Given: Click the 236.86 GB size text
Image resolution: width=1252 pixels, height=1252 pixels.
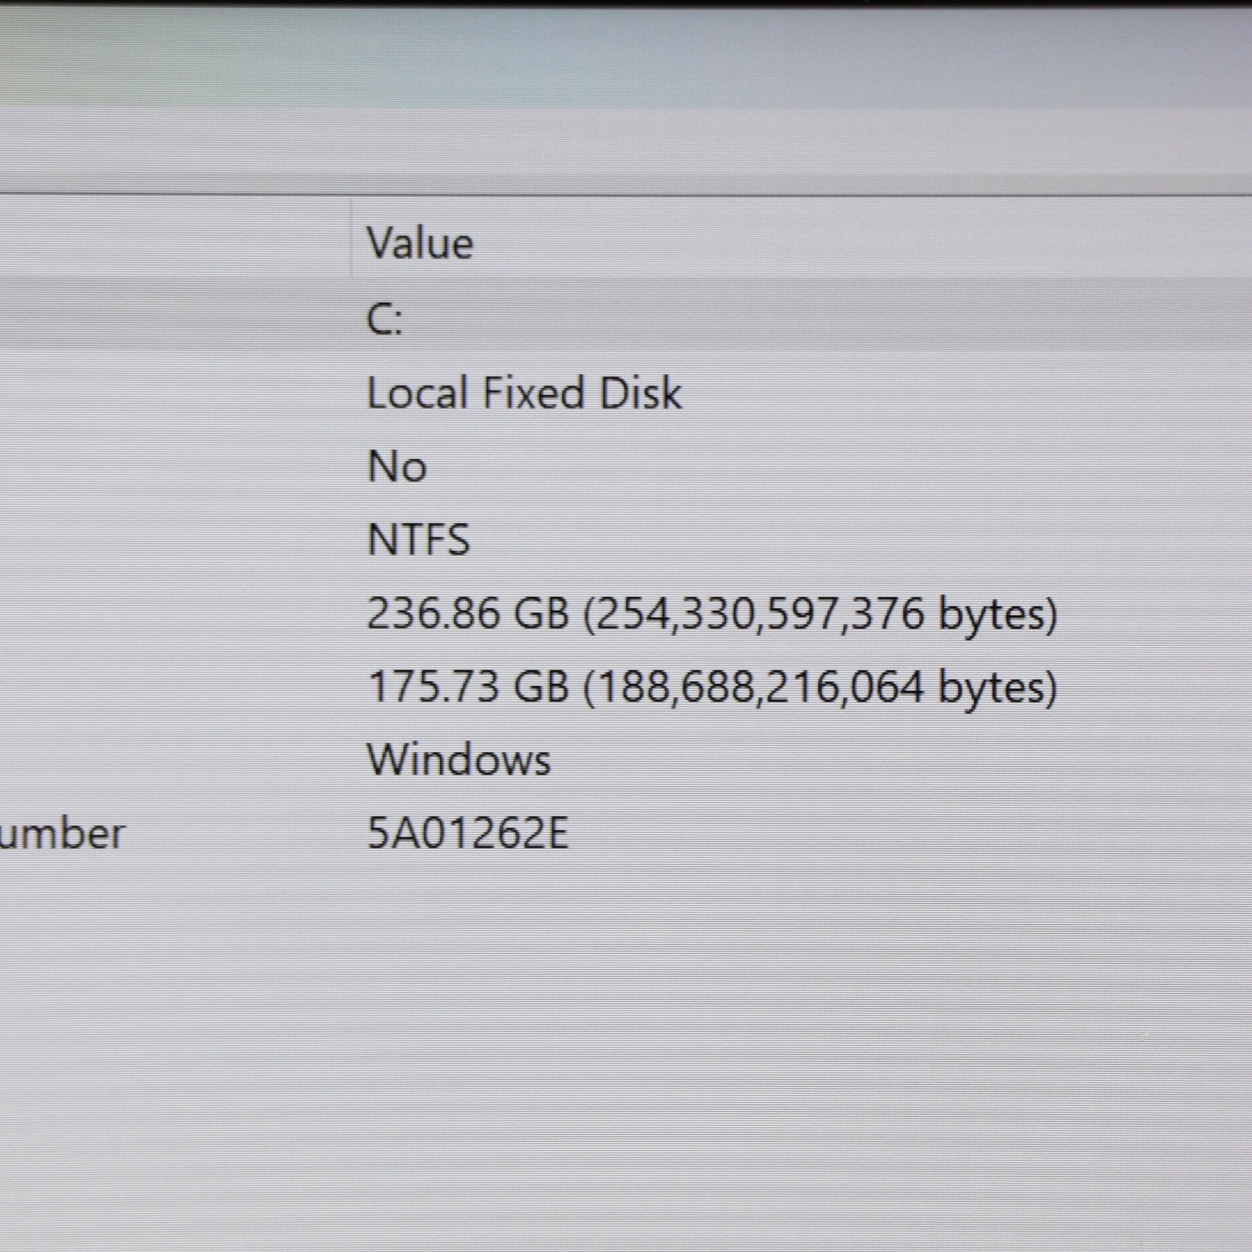Looking at the screenshot, I should coord(467,613).
